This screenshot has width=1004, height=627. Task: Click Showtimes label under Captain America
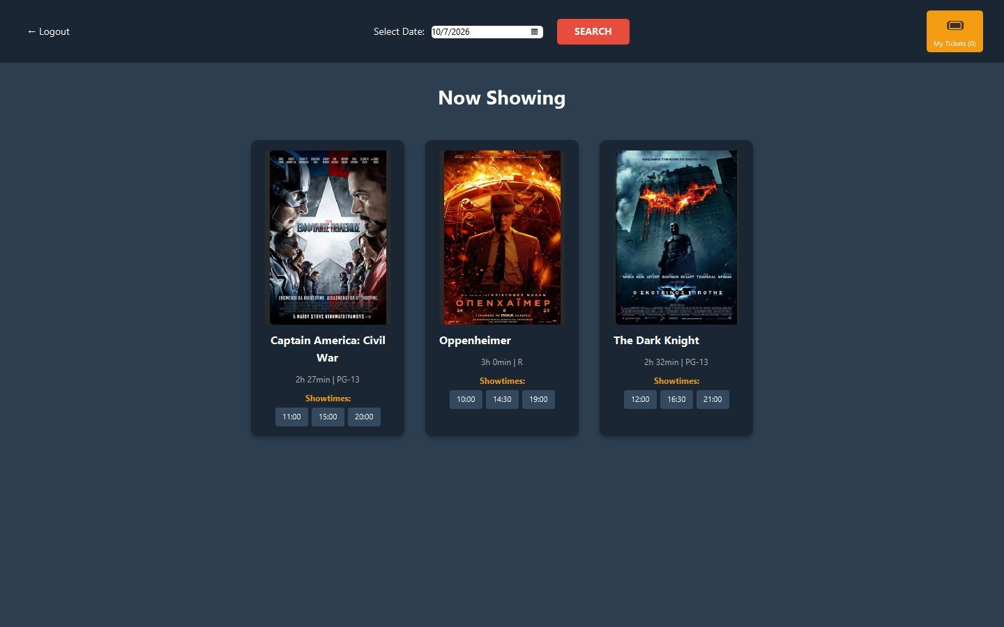328,398
